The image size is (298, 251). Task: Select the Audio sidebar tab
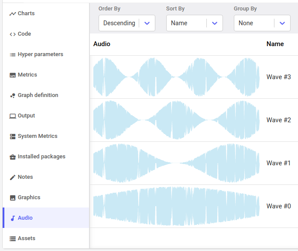pyautogui.click(x=46, y=218)
